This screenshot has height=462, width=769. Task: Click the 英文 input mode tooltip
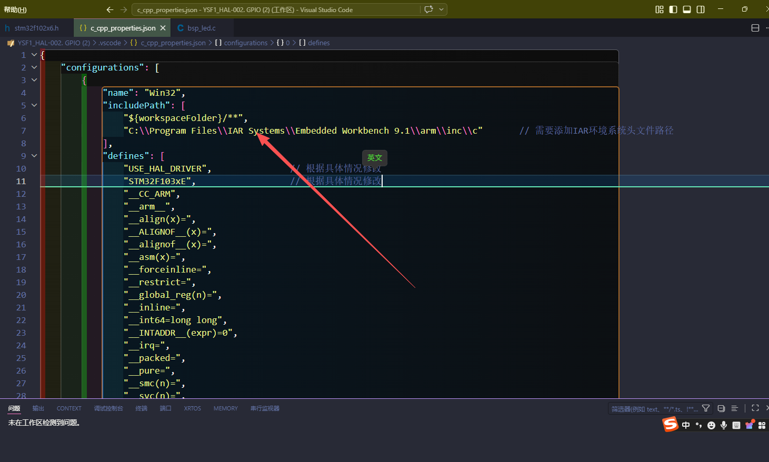[x=375, y=158]
